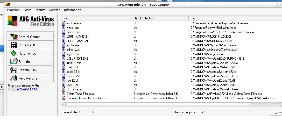Select the regedit.exe file name
This screenshot has height=136, width=282.
click(x=73, y=54)
